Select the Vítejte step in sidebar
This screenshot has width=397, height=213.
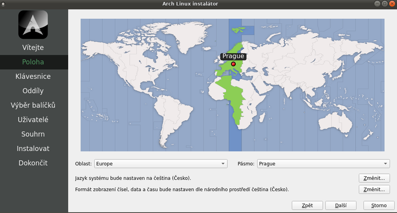[33, 48]
